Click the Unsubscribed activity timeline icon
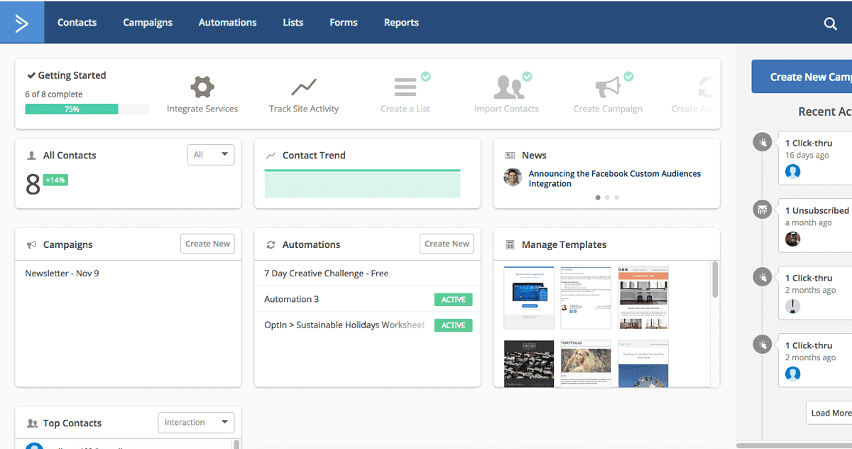 click(x=762, y=210)
